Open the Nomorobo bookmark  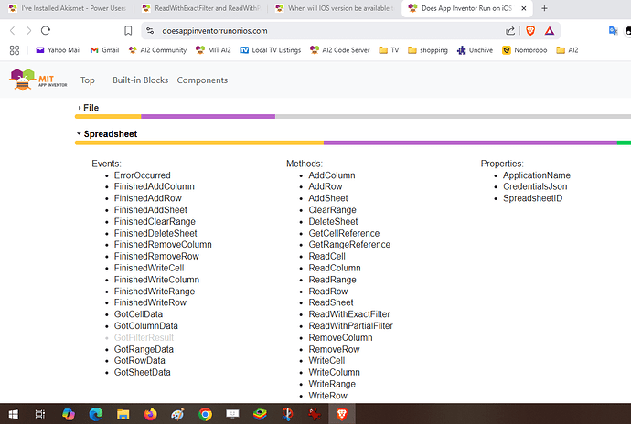[x=525, y=50]
